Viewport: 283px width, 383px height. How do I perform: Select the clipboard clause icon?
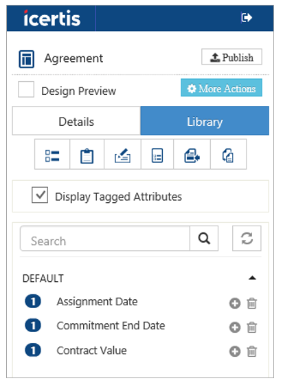click(87, 155)
